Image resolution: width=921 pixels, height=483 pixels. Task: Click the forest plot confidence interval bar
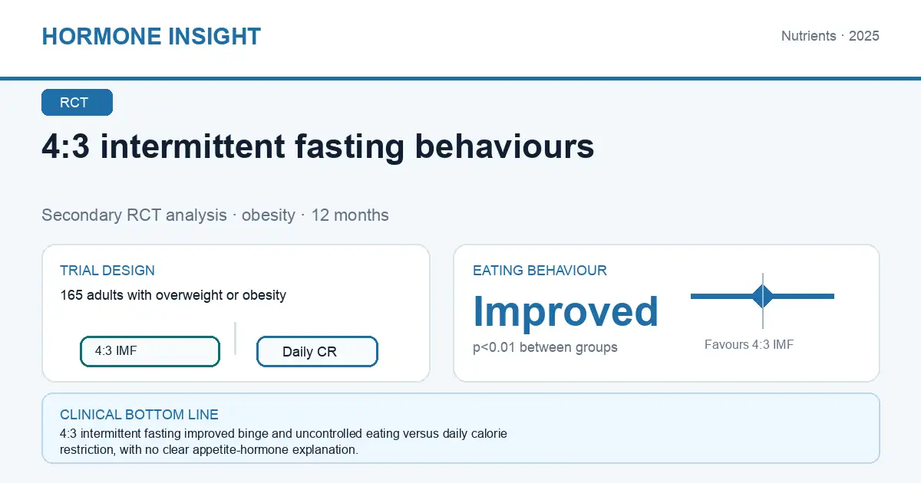click(x=762, y=296)
